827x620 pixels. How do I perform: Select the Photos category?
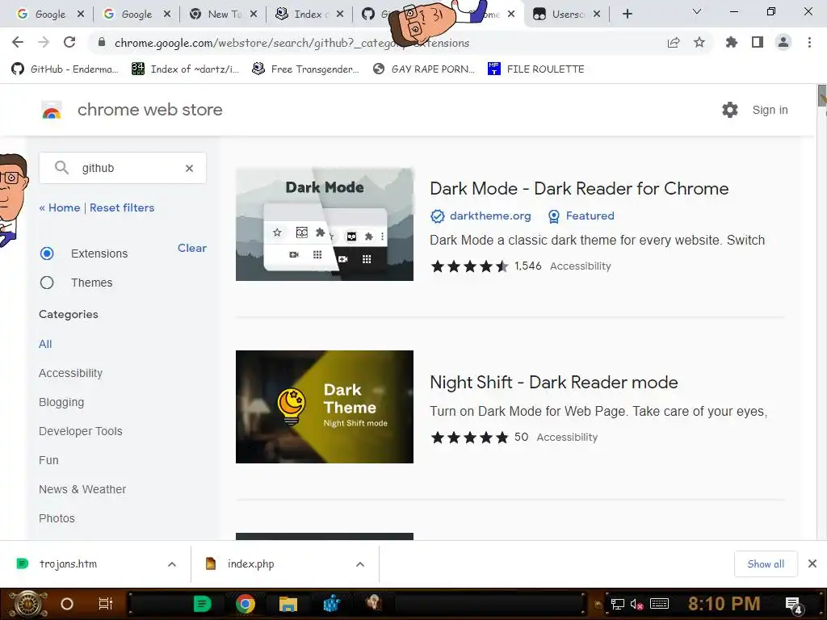[57, 518]
